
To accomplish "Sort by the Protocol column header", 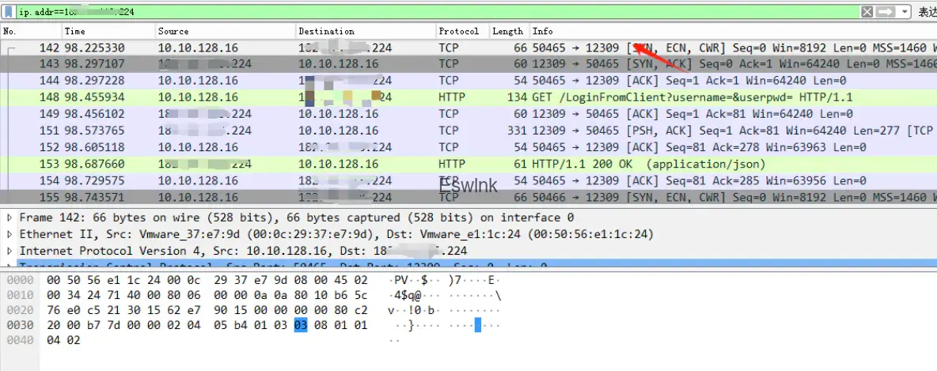I will click(x=458, y=31).
